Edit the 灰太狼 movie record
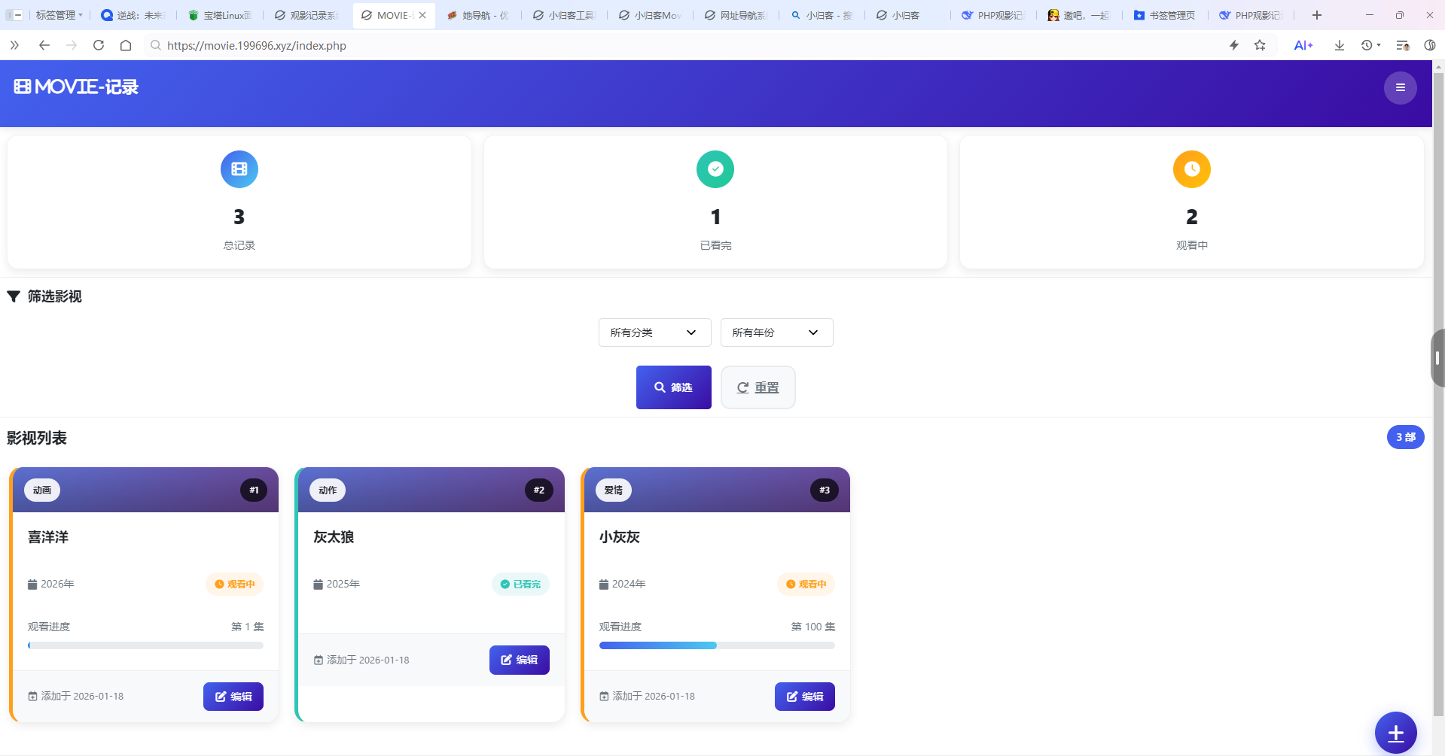This screenshot has width=1445, height=756. [519, 660]
